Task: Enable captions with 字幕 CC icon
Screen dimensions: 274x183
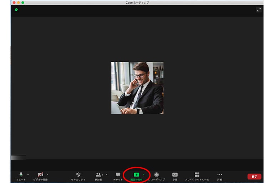Action: point(175,175)
